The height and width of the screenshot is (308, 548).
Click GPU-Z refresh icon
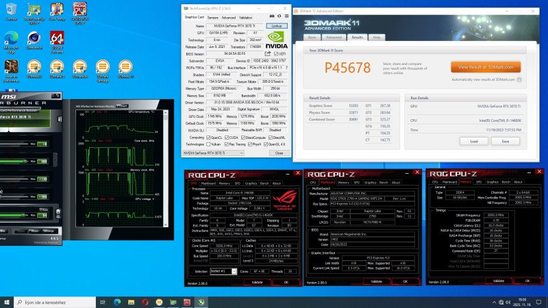[x=279, y=16]
